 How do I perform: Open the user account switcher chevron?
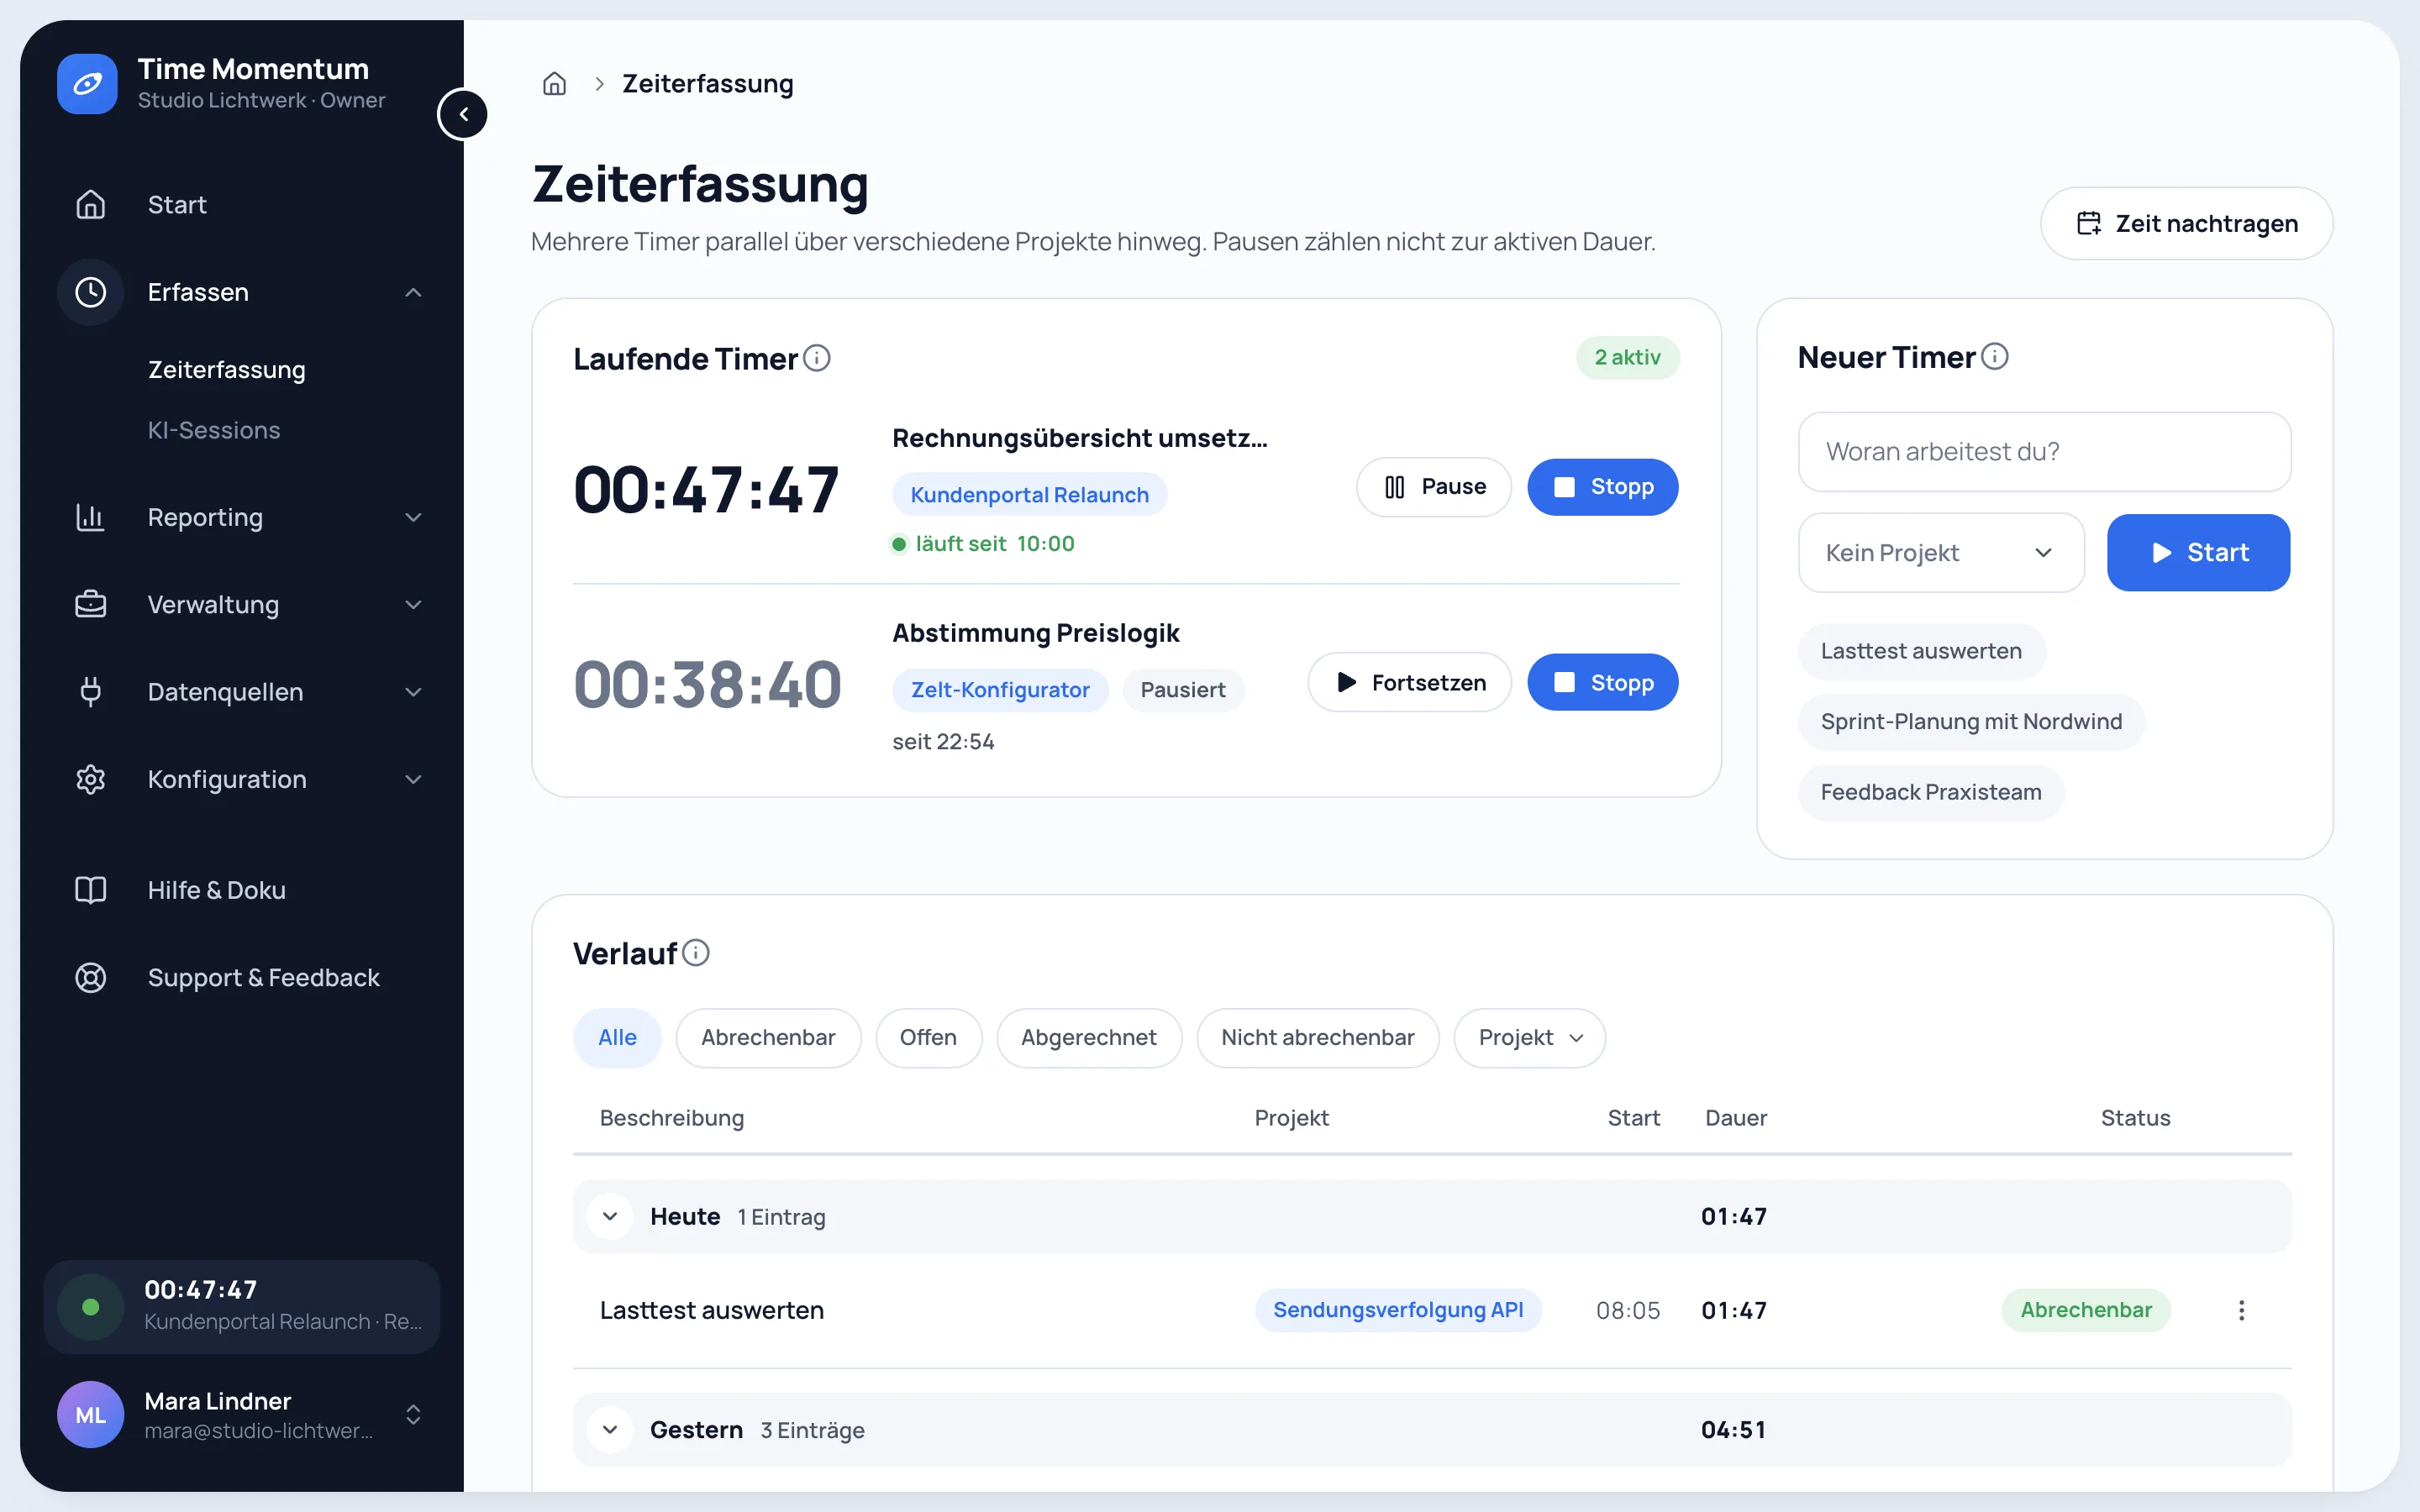[413, 1414]
